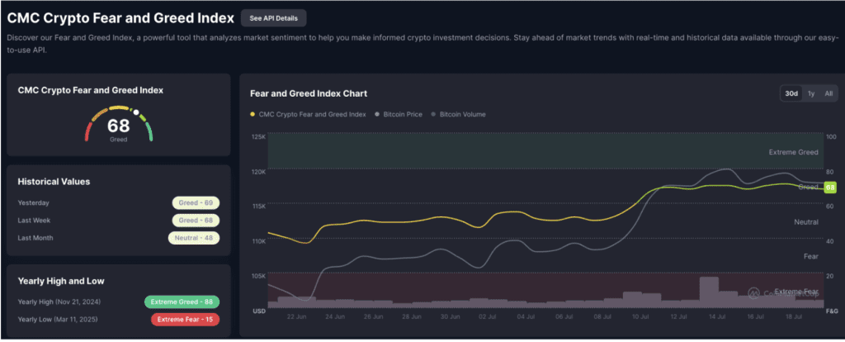Toggle Bitcoin Price legend series
The width and height of the screenshot is (845, 342).
coord(399,114)
